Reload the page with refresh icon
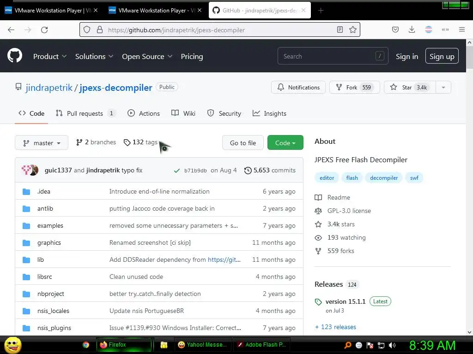 (x=44, y=30)
